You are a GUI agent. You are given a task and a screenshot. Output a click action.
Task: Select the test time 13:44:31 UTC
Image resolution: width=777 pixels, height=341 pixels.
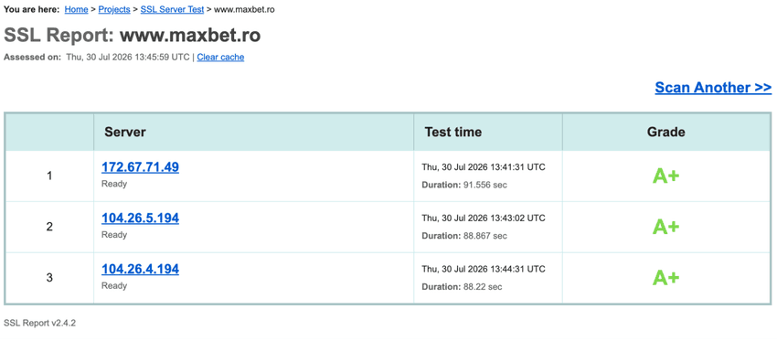point(484,269)
